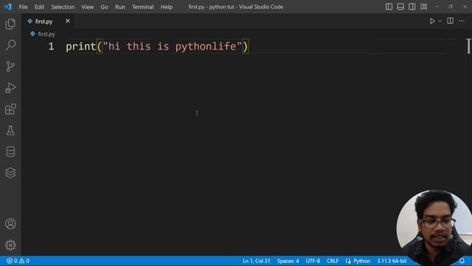This screenshot has width=472, height=266.
Task: Open the View menu
Action: (87, 7)
